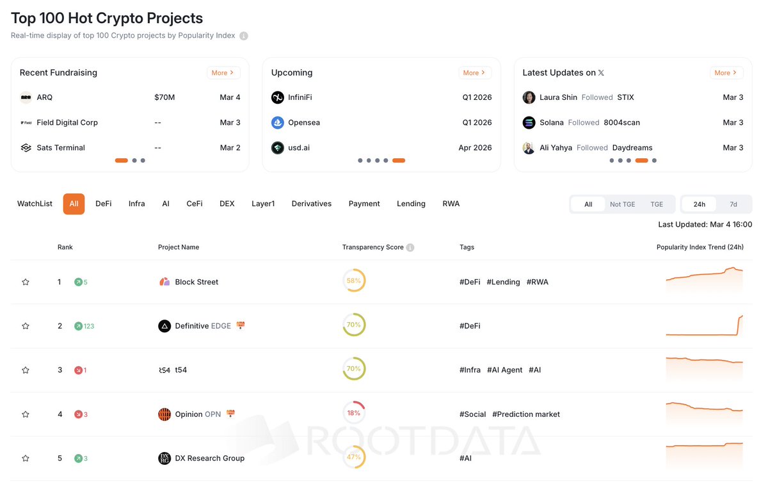Open More in Upcoming card
Image resolution: width=768 pixels, height=486 pixels.
[x=475, y=73]
